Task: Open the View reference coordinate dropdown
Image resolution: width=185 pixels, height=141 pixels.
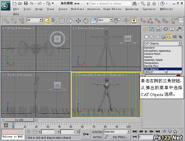Action: (111, 20)
